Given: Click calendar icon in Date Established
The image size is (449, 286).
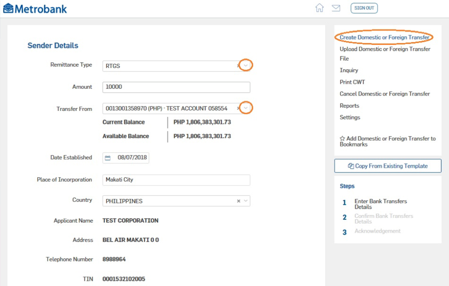Looking at the screenshot, I should (108, 158).
